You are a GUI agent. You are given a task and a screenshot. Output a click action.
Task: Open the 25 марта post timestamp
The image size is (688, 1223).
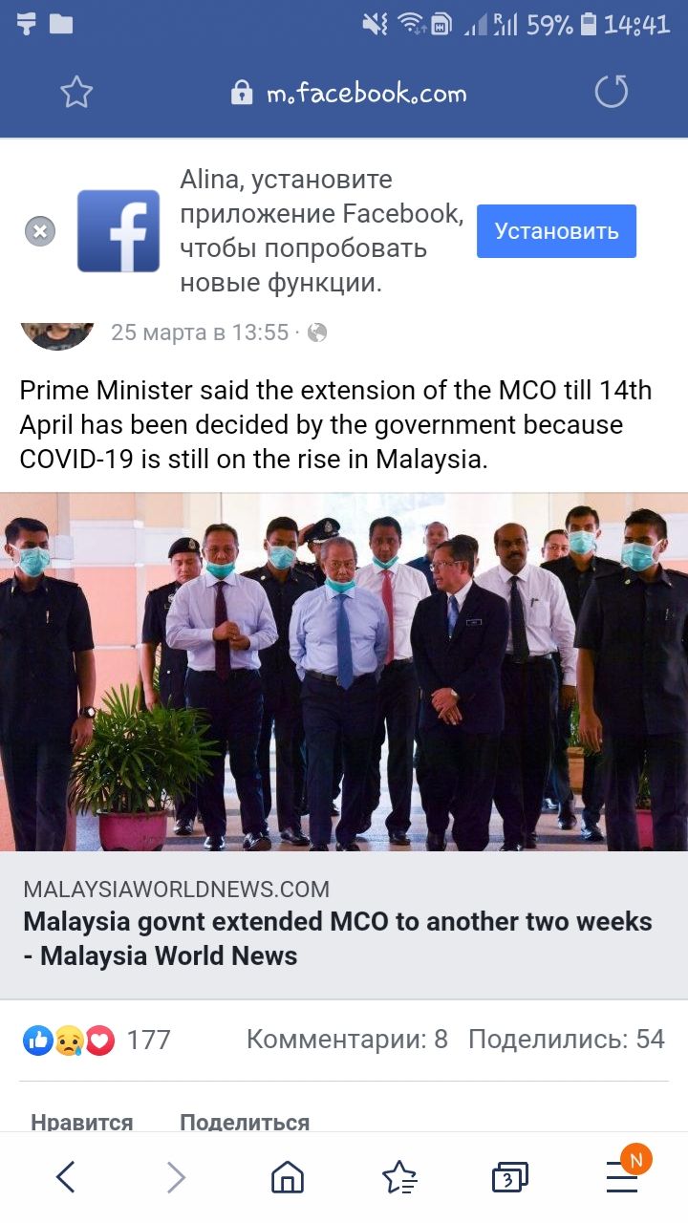click(x=200, y=333)
